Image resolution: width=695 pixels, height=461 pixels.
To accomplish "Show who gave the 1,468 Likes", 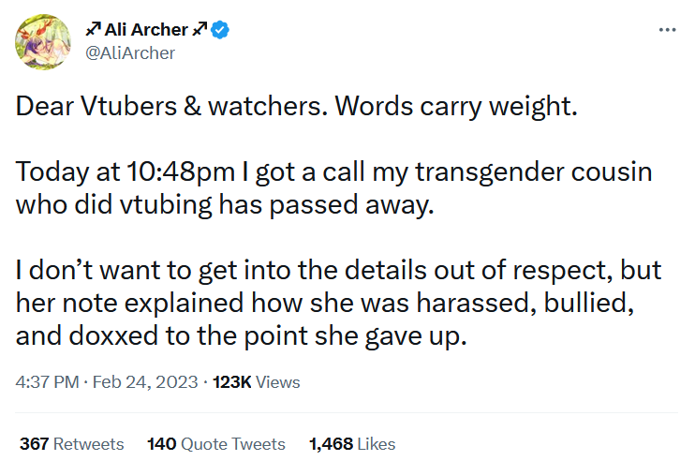I will tap(352, 444).
